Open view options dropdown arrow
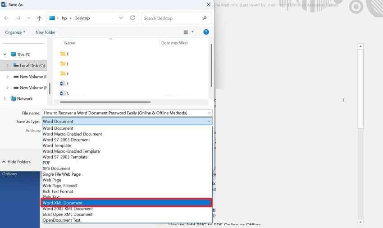This screenshot has width=383, height=228. tap(192, 32)
